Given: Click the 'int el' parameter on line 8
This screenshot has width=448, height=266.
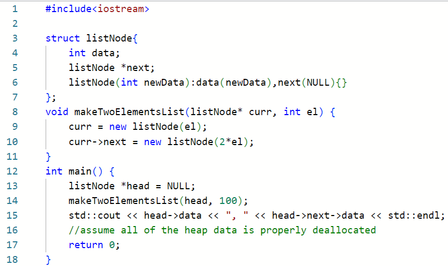Looking at the screenshot, I should click(300, 112).
